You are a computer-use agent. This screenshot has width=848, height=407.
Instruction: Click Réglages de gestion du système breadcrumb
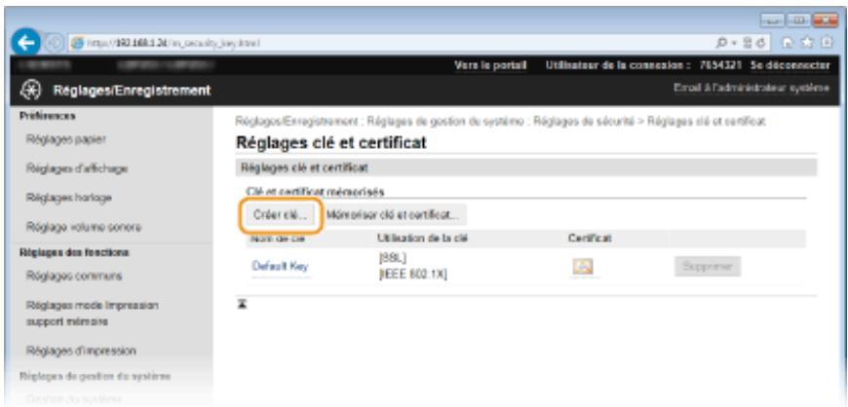[x=445, y=122]
